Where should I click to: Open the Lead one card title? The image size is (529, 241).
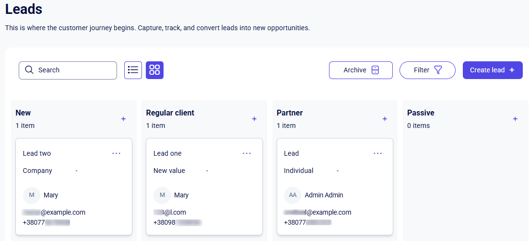click(x=167, y=153)
